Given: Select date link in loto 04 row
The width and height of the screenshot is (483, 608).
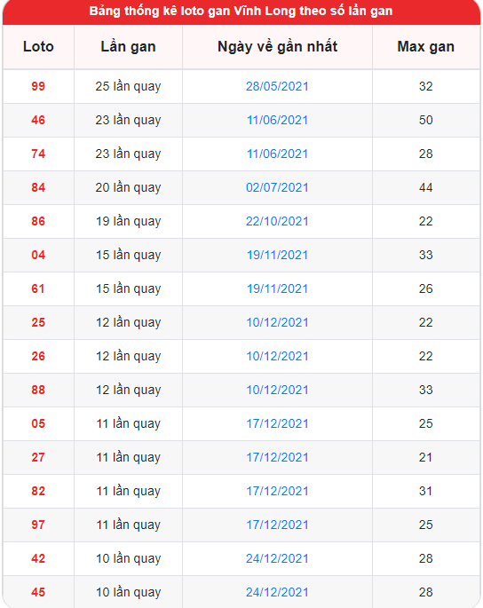Looking at the screenshot, I should (277, 255).
